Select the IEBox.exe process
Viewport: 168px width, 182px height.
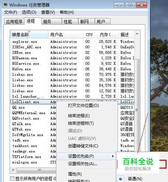72,52
